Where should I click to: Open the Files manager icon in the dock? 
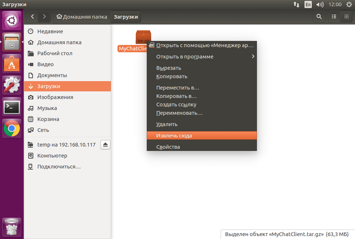coord(12,42)
